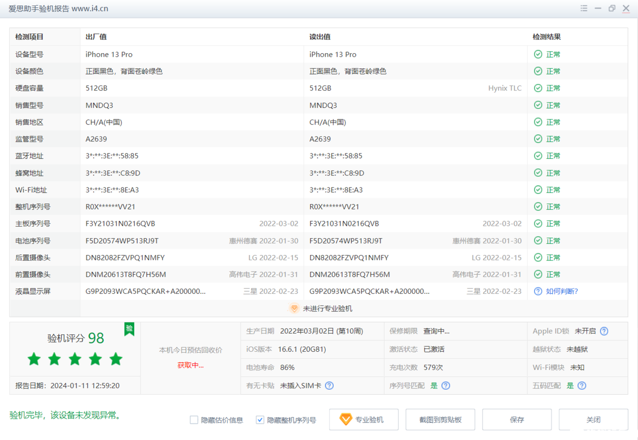Click the charge count 579次

point(433,368)
